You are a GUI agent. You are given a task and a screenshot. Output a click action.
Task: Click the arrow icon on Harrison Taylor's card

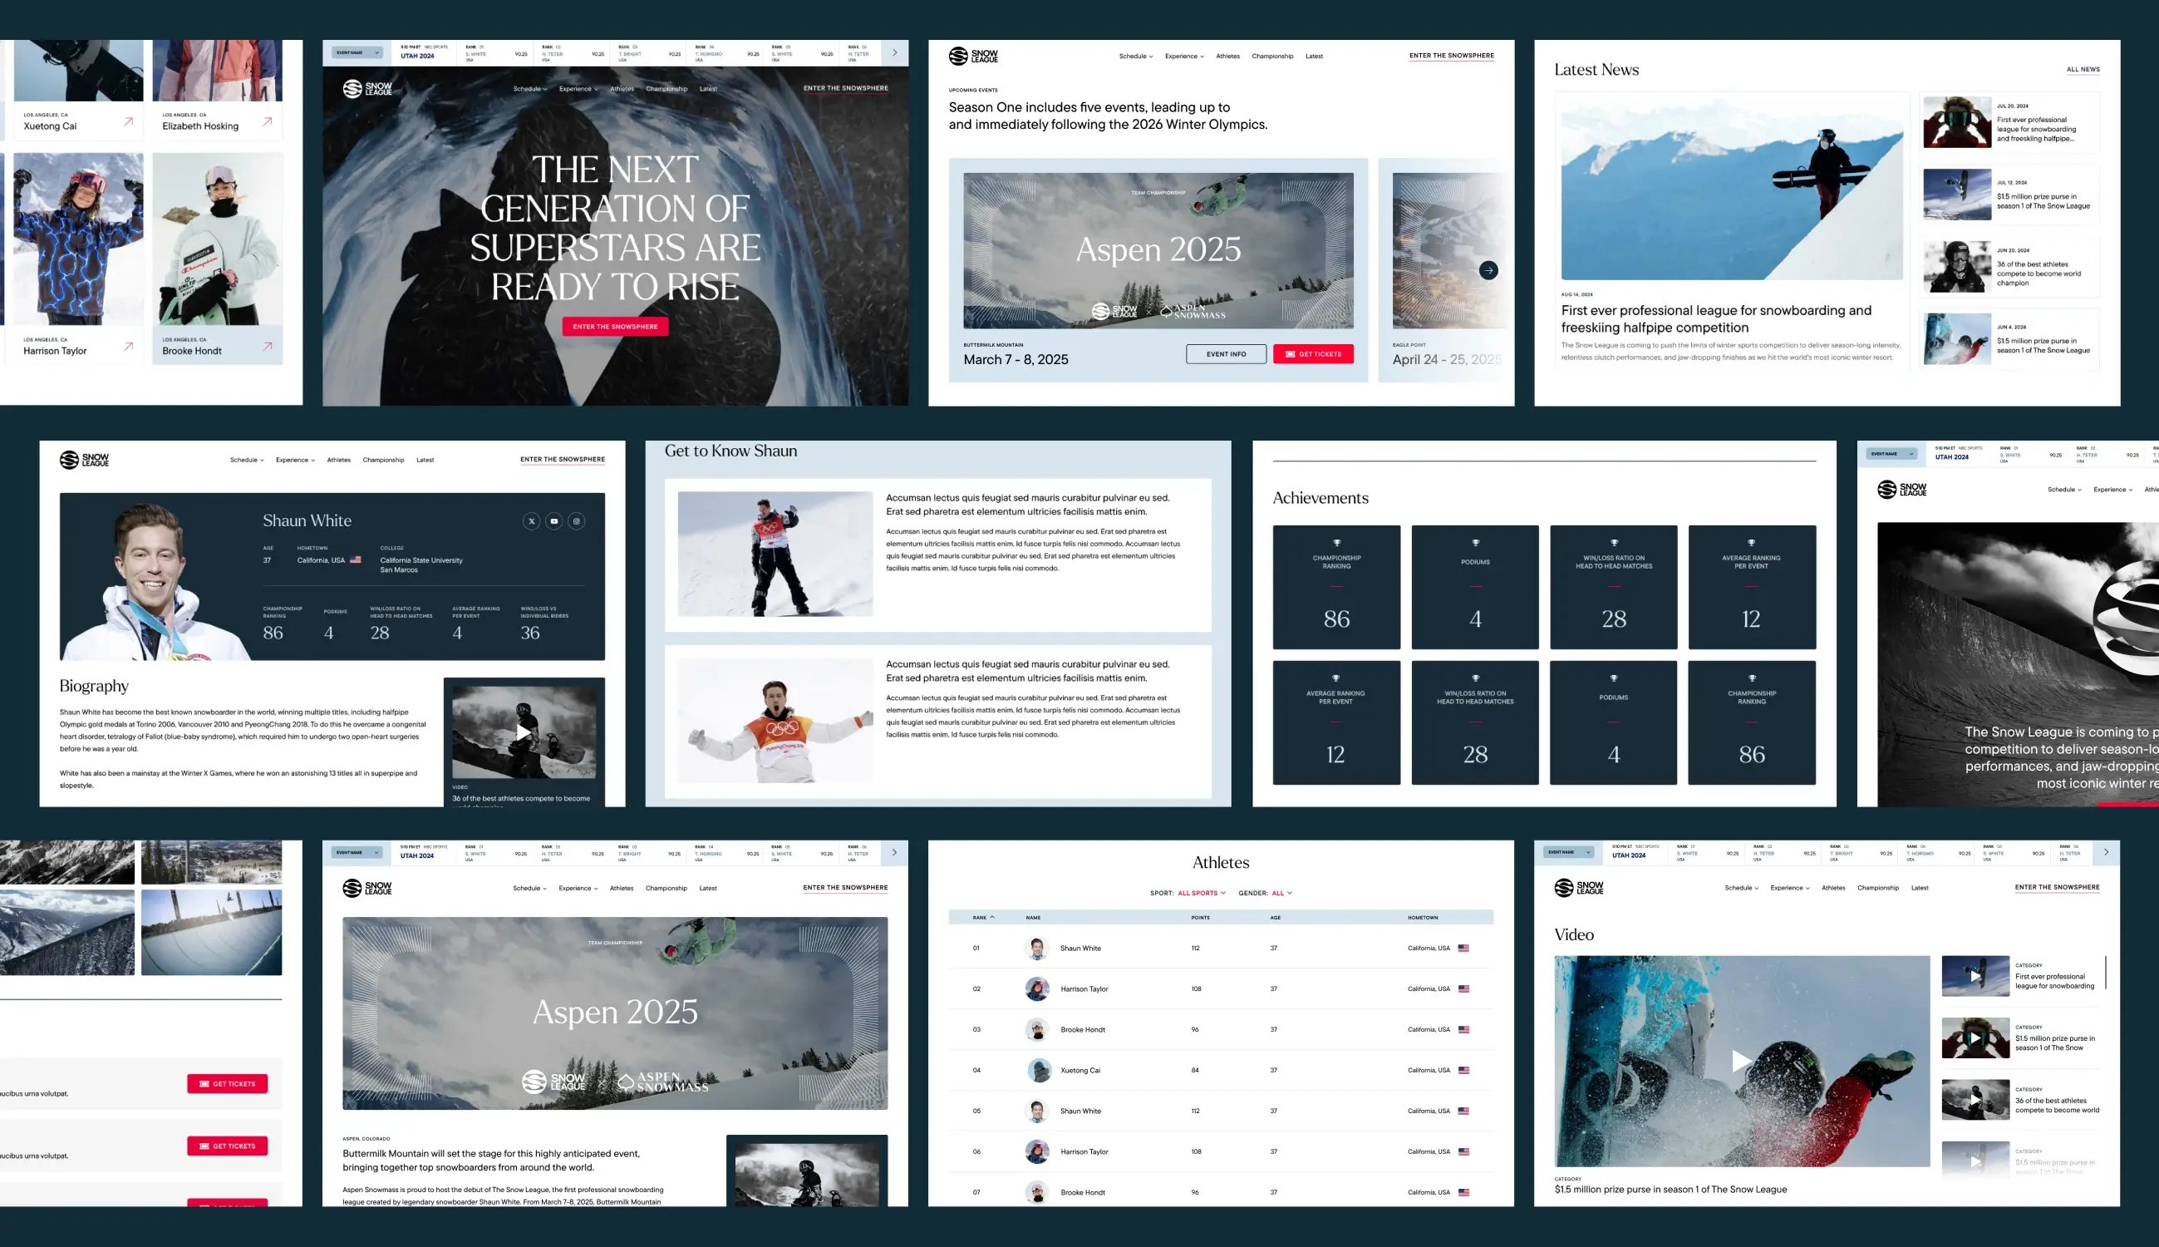click(x=129, y=347)
